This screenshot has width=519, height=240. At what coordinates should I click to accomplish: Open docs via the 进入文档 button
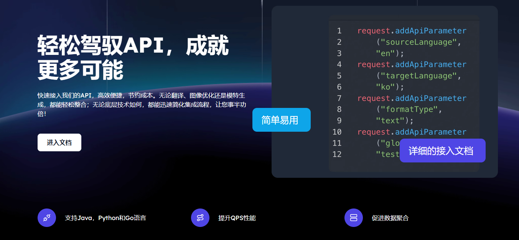[x=59, y=142]
